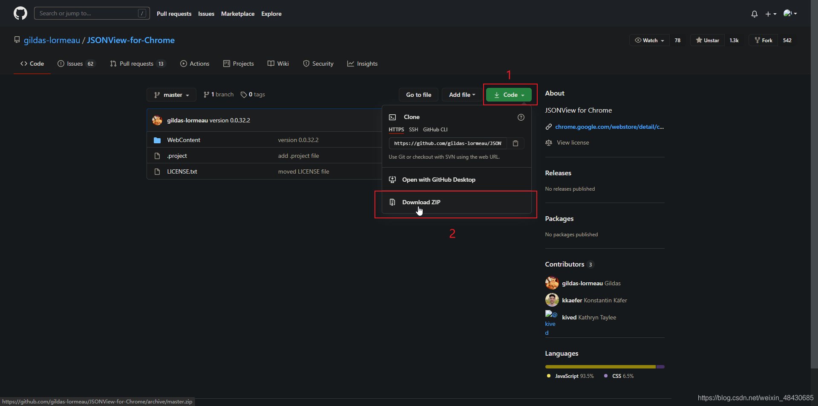Screen dimensions: 818x406
Task: Switch to the Code tab
Action: [32, 64]
